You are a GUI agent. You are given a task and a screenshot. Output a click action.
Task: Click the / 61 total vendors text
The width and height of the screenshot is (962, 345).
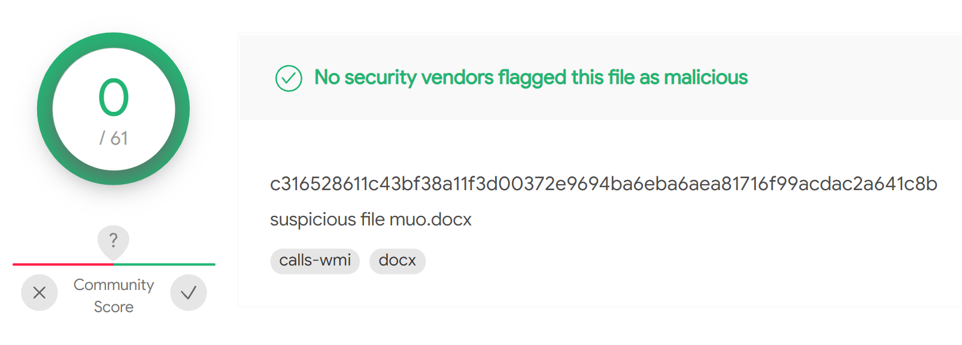coord(114,138)
